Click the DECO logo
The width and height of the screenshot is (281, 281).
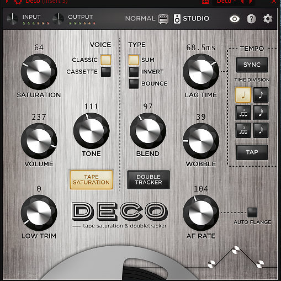point(120,211)
